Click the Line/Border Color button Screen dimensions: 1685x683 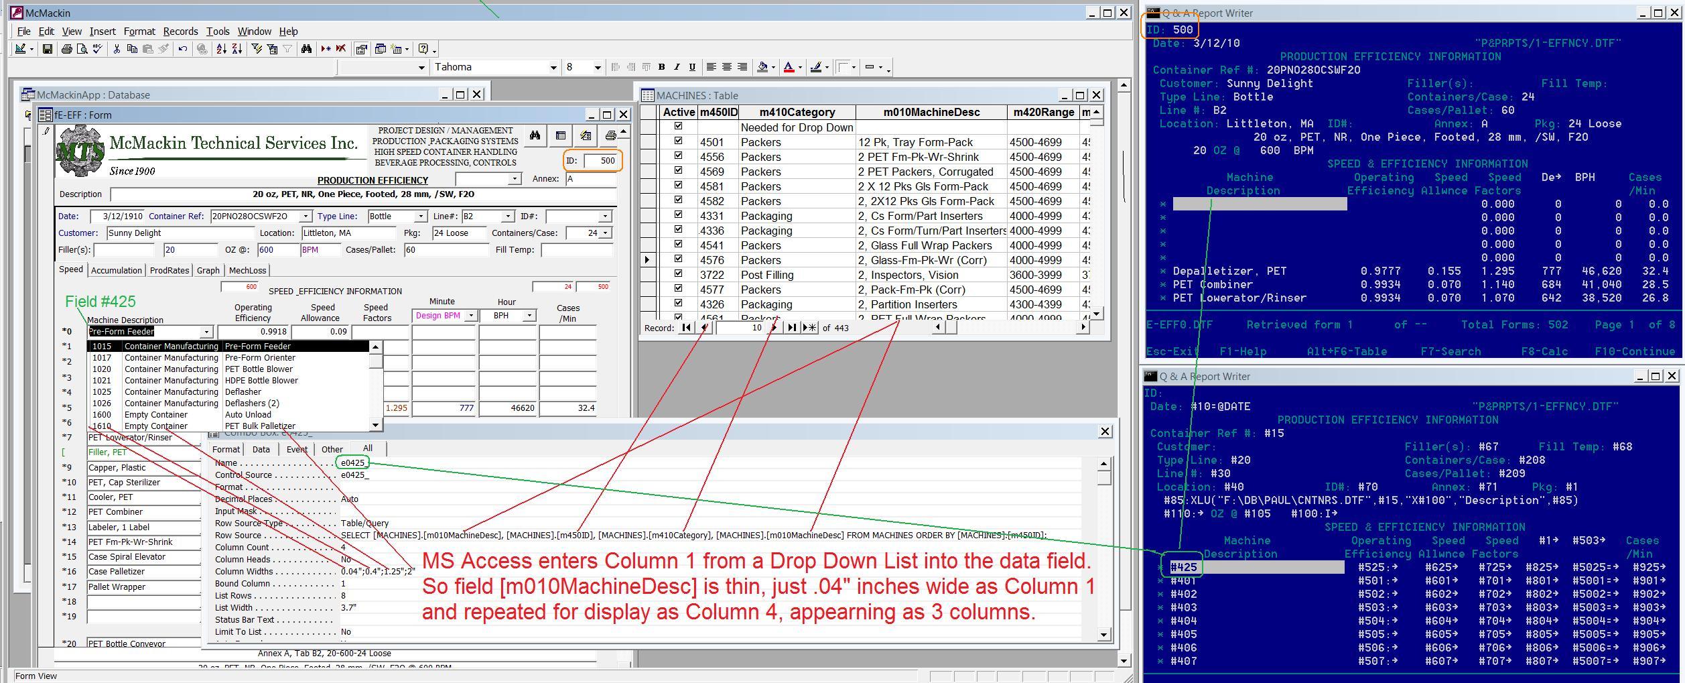[x=816, y=67]
